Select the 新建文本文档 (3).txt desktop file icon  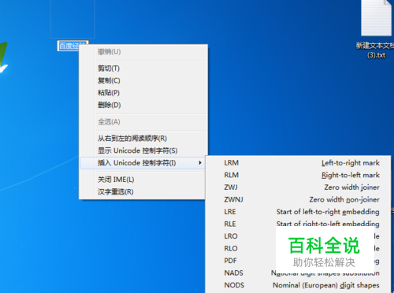point(377,18)
